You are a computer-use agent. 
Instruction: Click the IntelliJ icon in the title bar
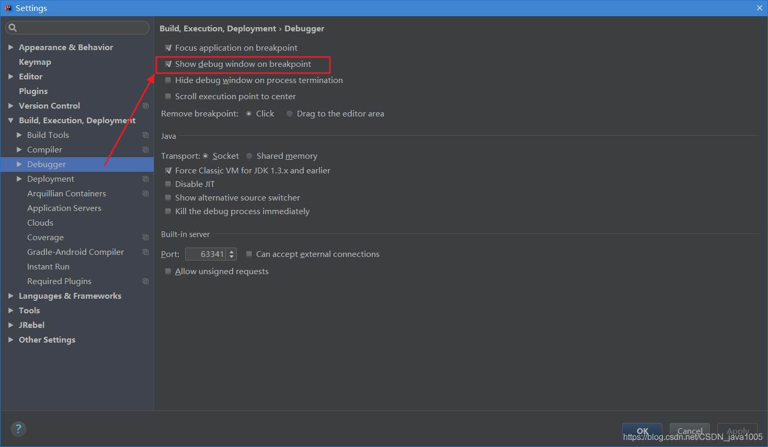(x=8, y=8)
